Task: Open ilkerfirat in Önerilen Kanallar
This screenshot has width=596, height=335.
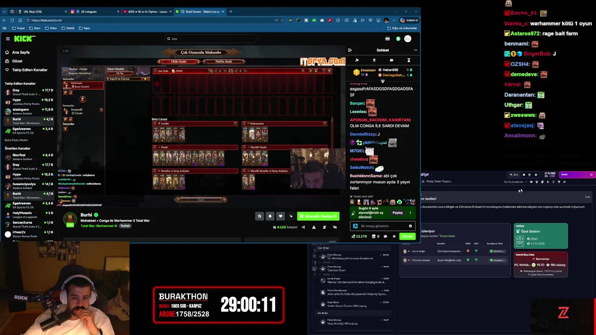Action: pyautogui.click(x=29, y=157)
